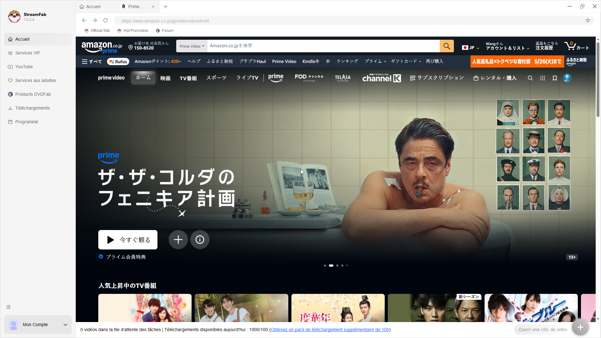Close the Prime tab
Image resolution: width=601 pixels, height=338 pixels.
tap(153, 7)
